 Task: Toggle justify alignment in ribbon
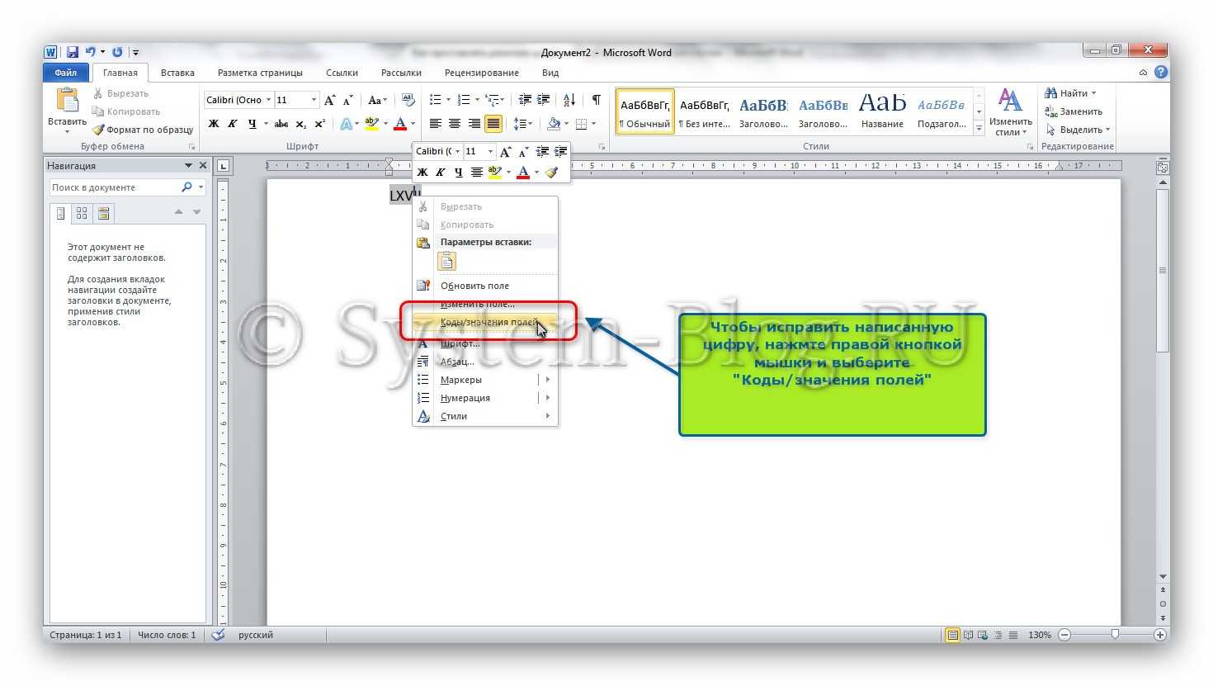(x=493, y=124)
